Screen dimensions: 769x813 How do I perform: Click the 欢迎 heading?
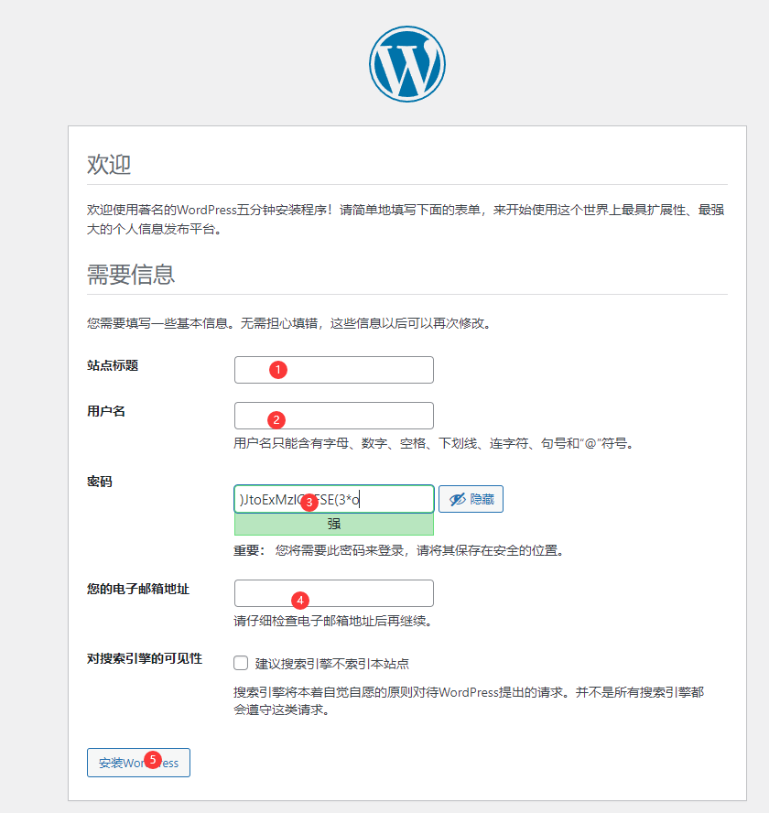(109, 165)
